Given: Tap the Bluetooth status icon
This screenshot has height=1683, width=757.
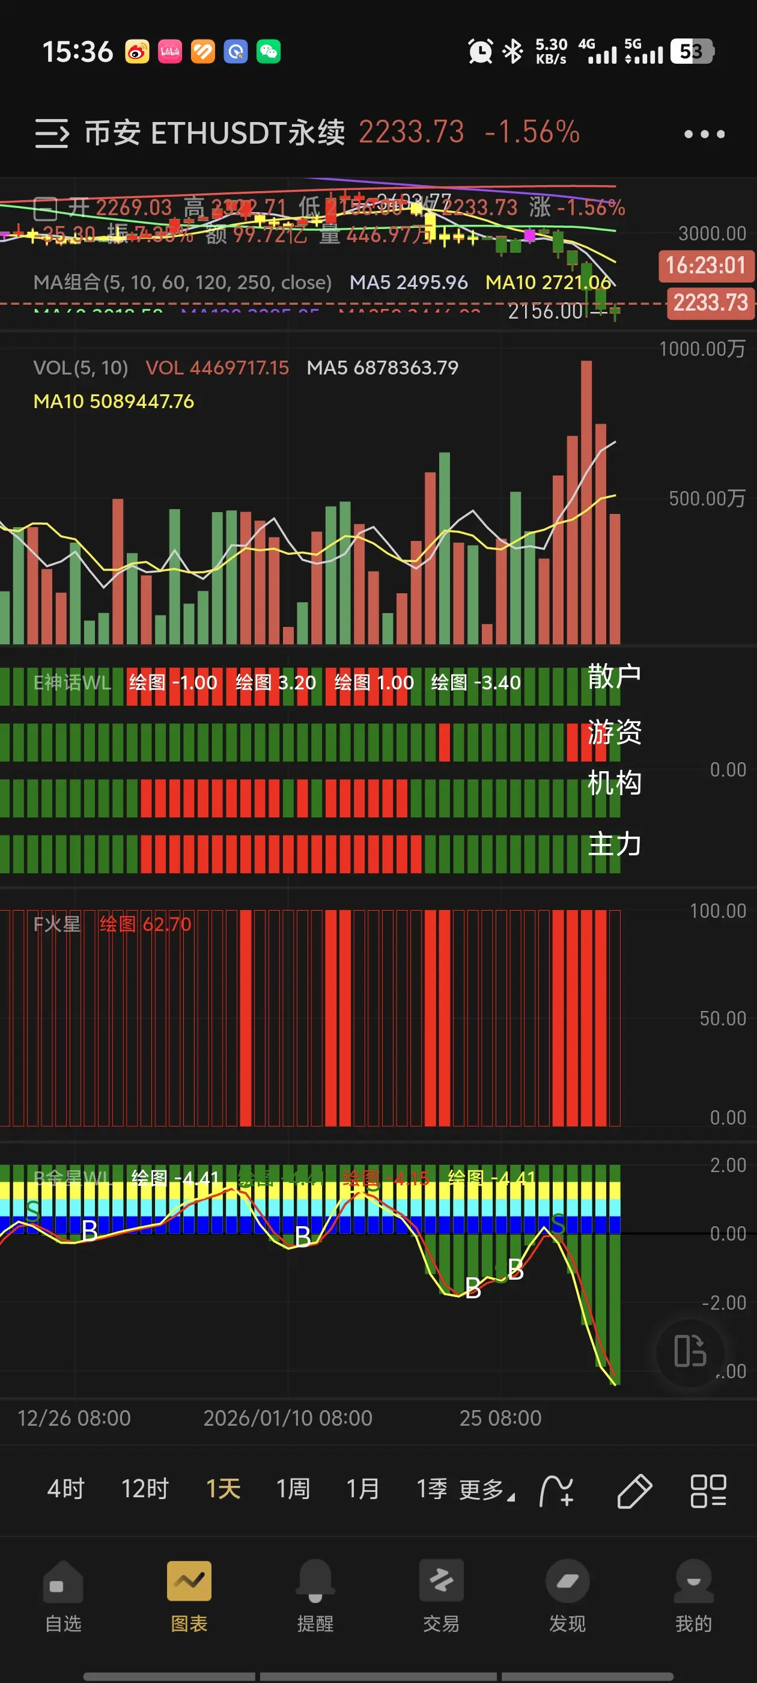Looking at the screenshot, I should click(x=513, y=51).
